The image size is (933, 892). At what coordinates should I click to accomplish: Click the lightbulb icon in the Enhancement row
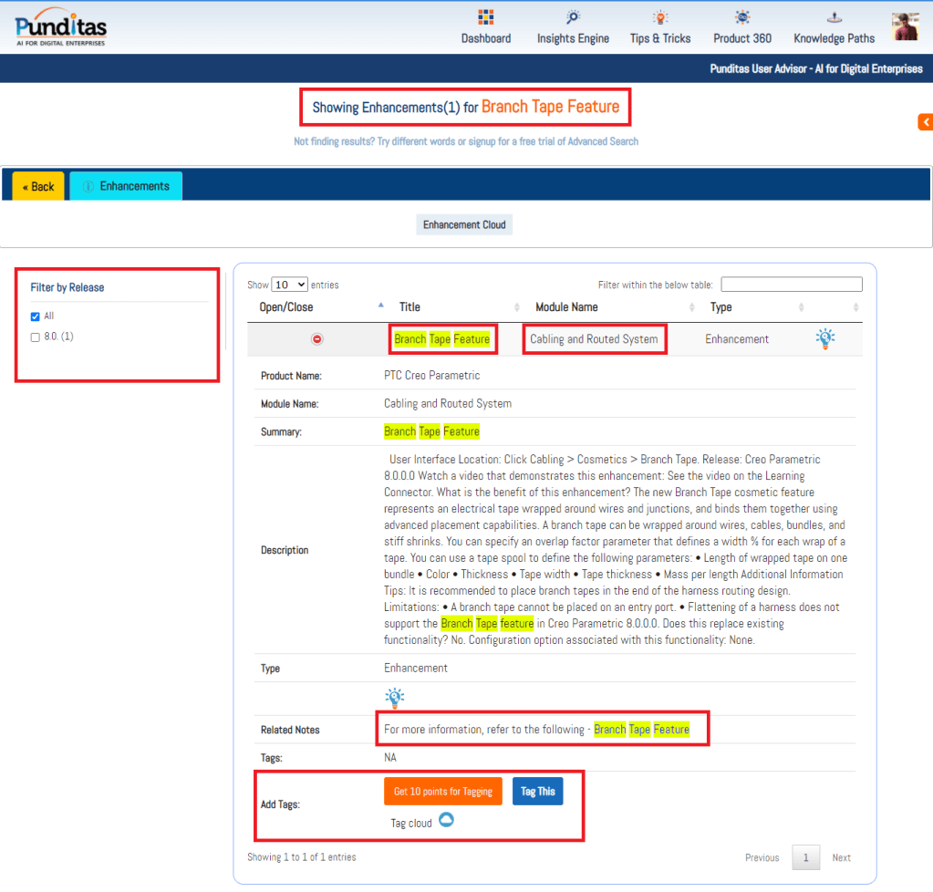(x=824, y=339)
